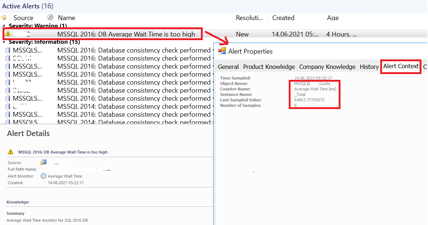Click the 'Counter Name:' label
This screenshot has width=428, height=225.
click(235, 89)
